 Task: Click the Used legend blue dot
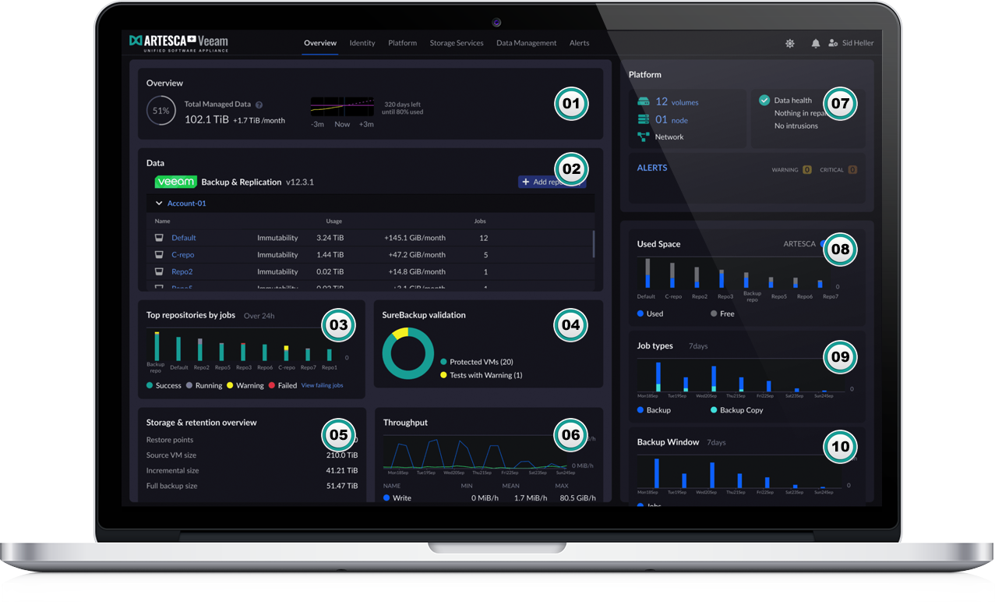coord(640,313)
